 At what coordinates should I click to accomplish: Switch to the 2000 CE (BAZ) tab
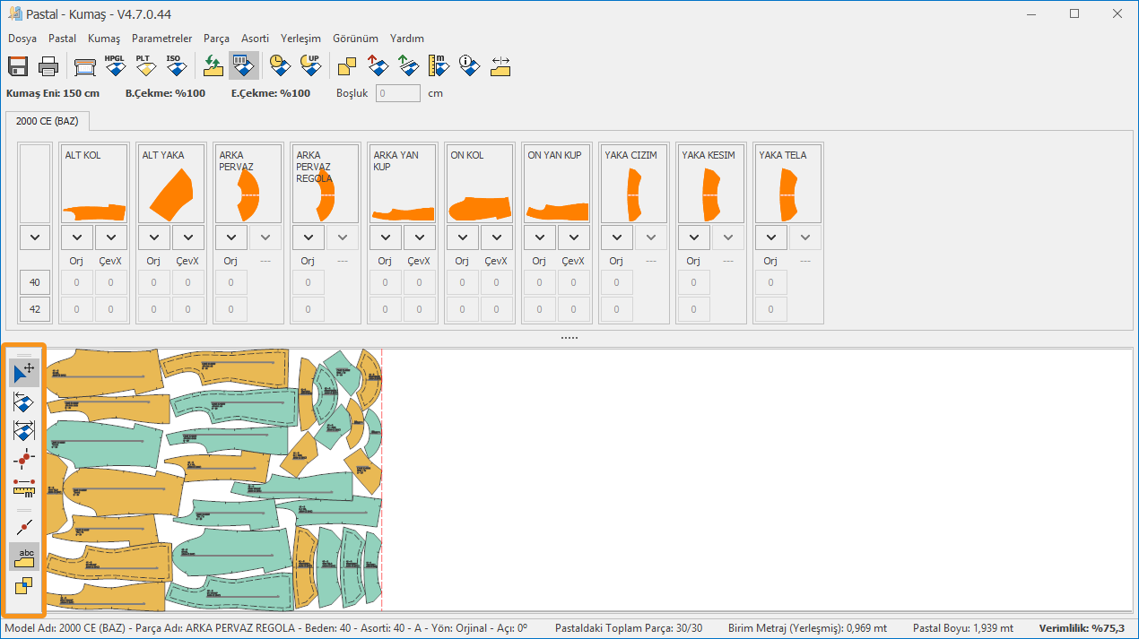(x=47, y=121)
